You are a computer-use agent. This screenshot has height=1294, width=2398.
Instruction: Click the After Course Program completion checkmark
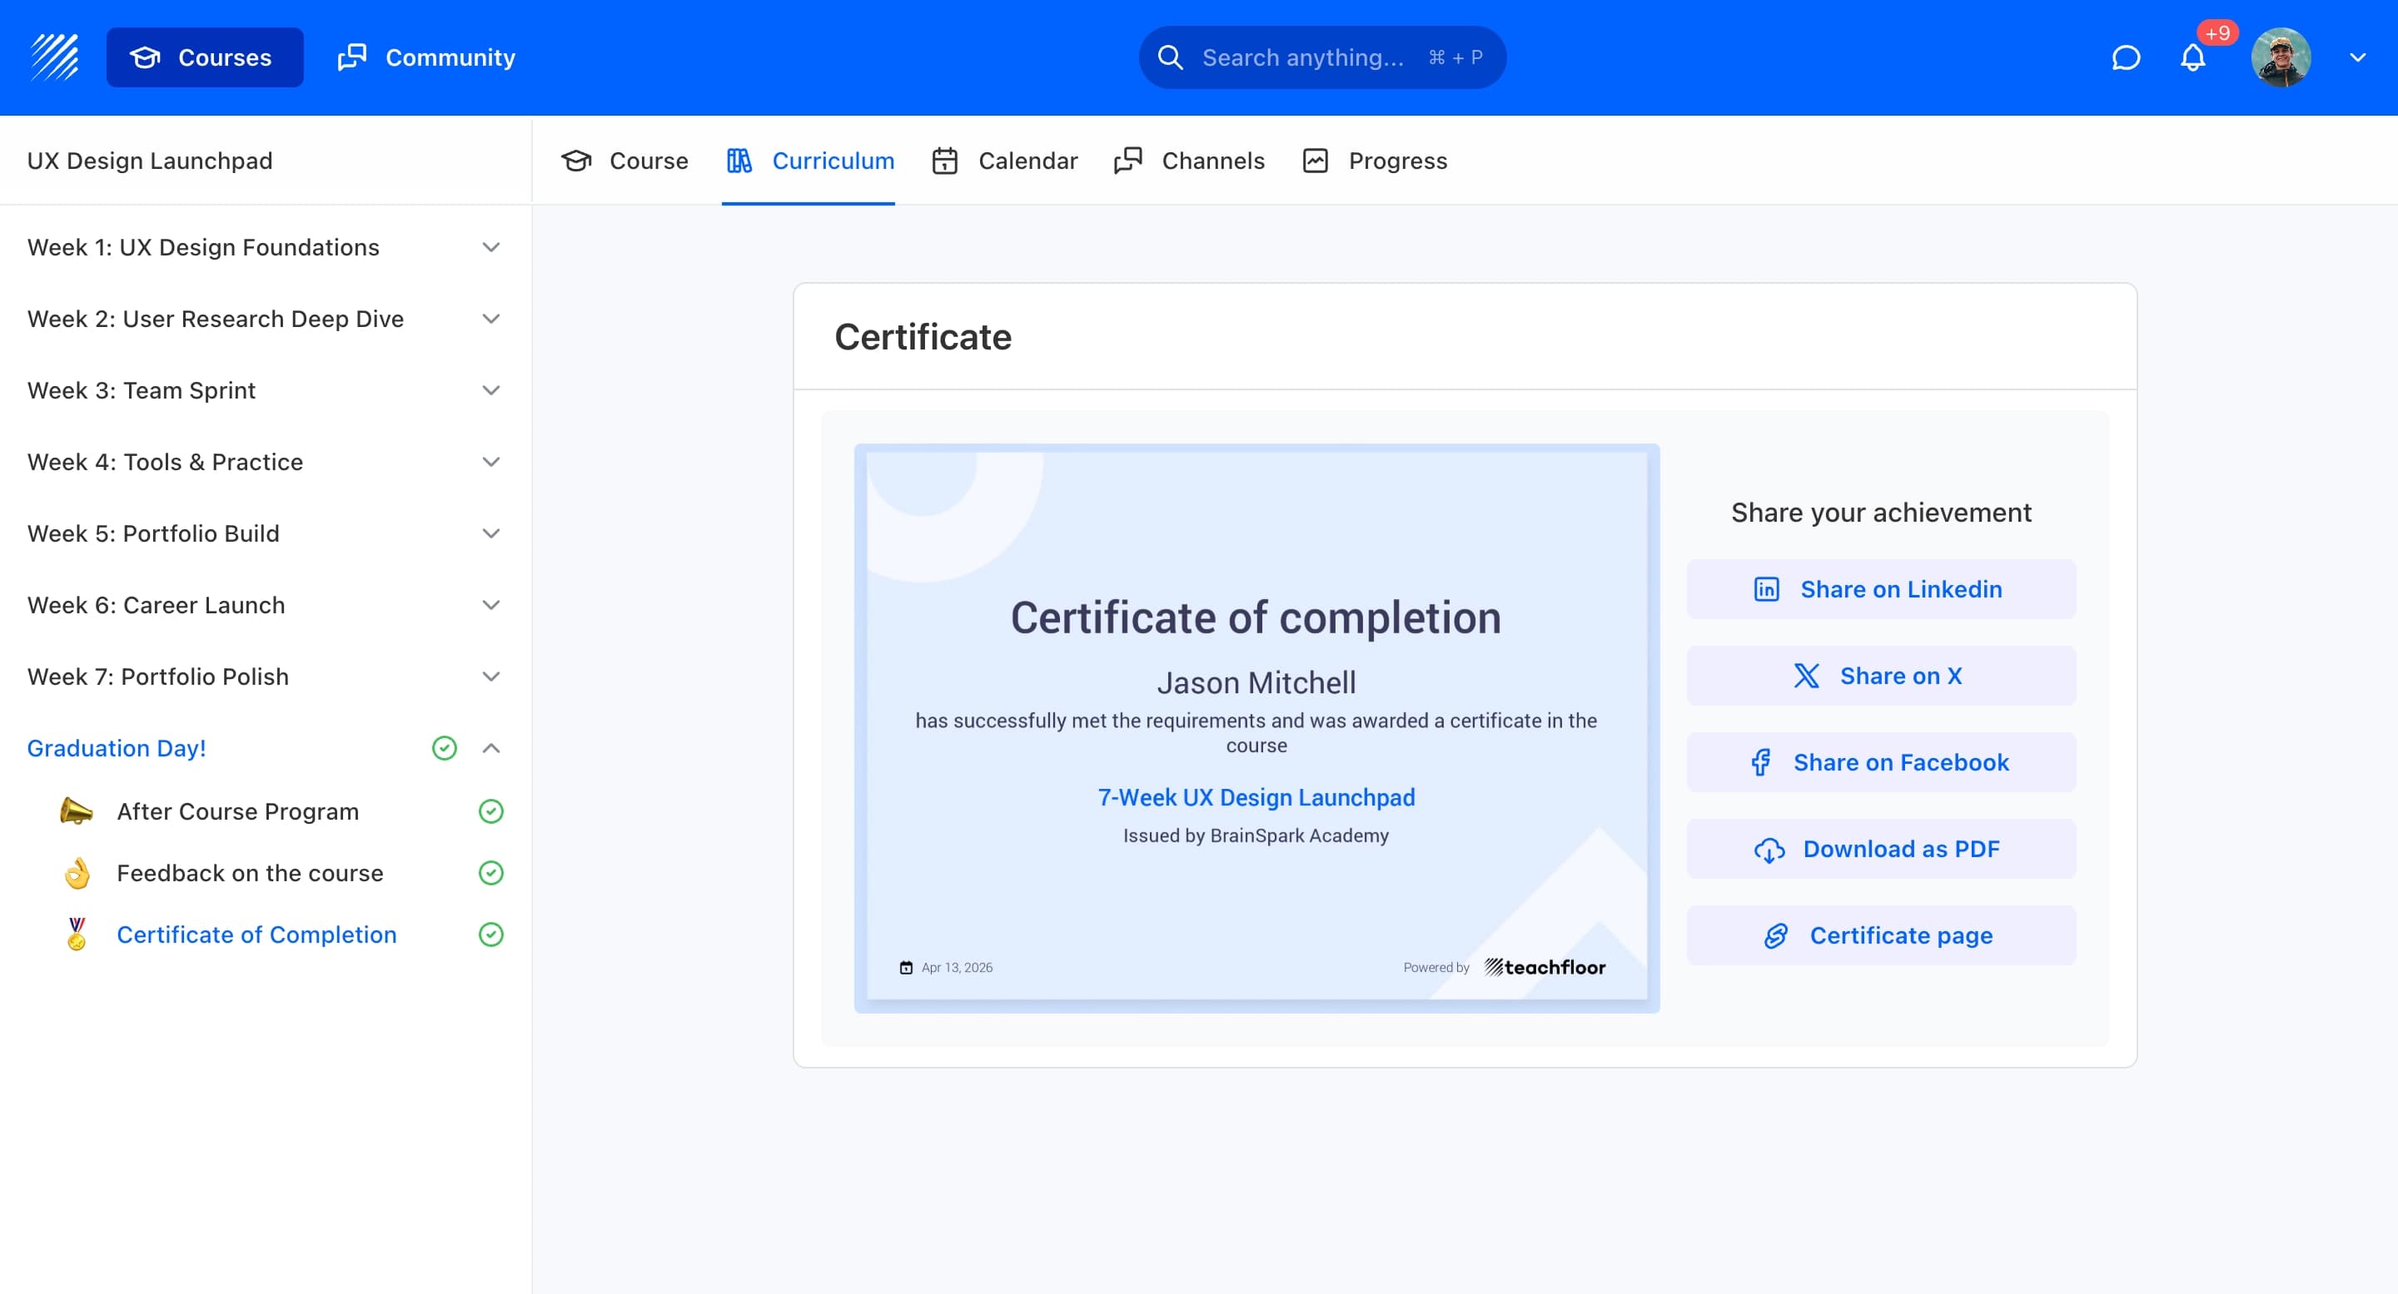(490, 811)
